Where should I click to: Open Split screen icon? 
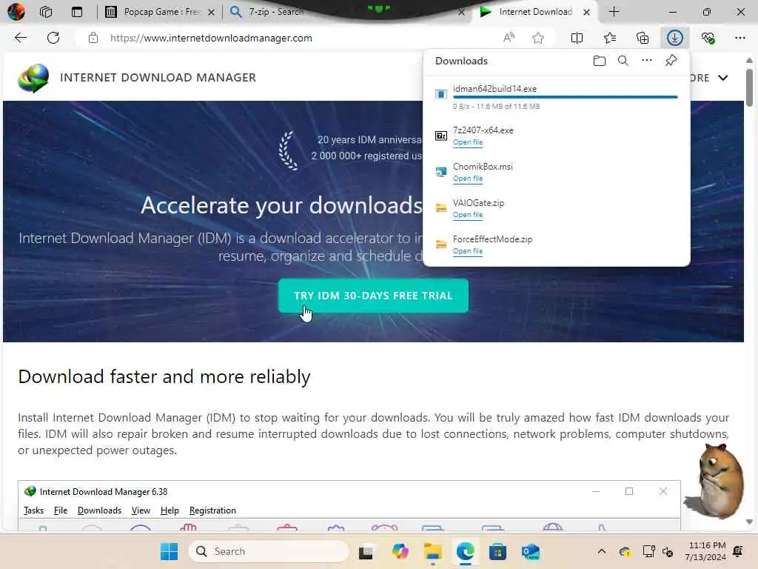pyautogui.click(x=577, y=38)
